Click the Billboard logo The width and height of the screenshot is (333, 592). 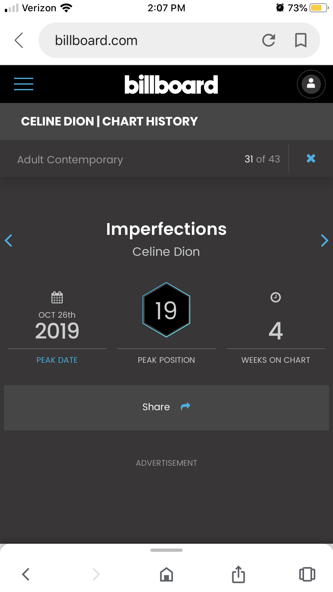pyautogui.click(x=171, y=84)
